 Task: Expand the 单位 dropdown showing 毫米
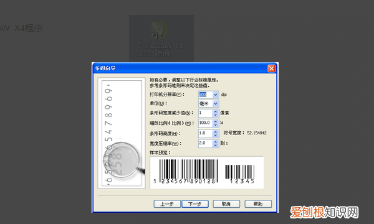tap(216, 103)
